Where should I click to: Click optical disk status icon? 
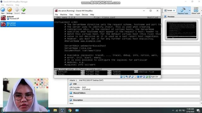124,77
